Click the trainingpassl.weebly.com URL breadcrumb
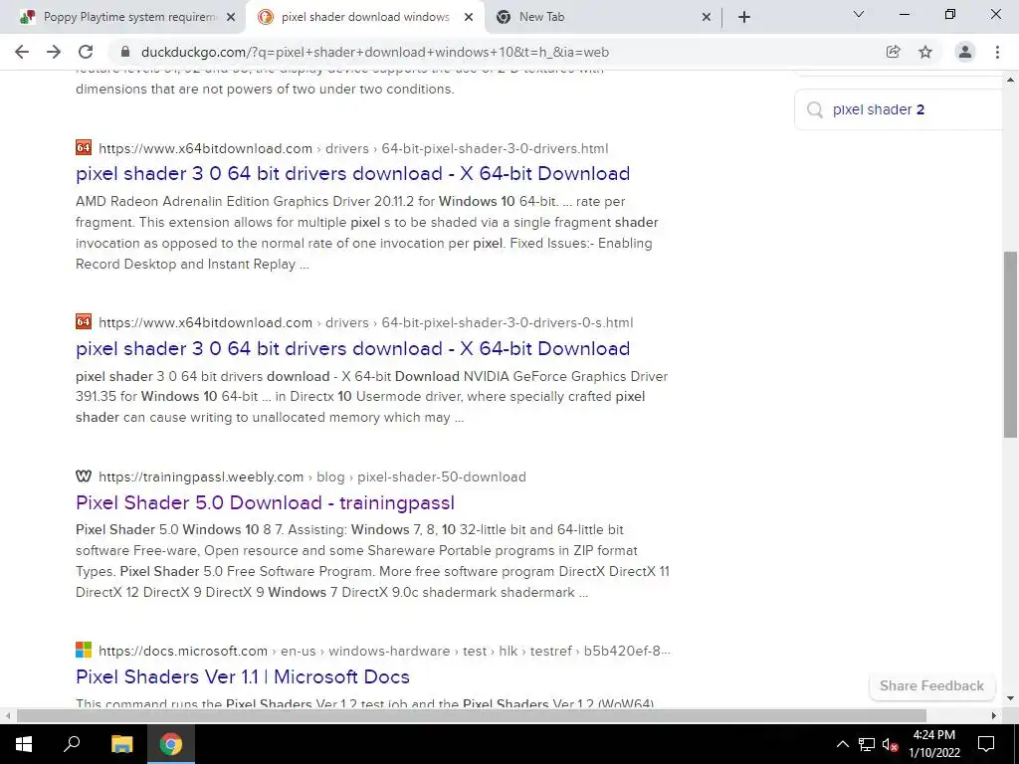The image size is (1019, 764). point(312,477)
